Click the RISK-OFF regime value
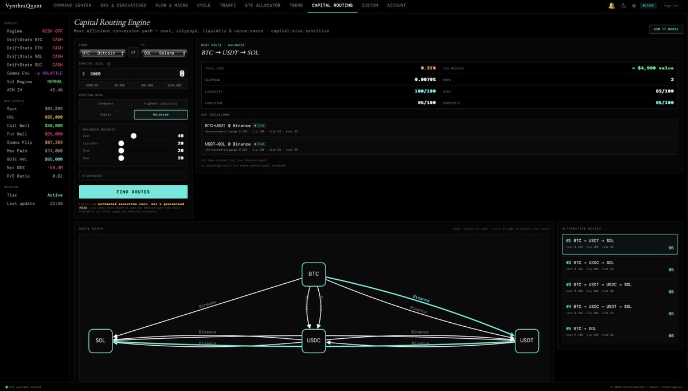688x391 pixels. tap(53, 31)
